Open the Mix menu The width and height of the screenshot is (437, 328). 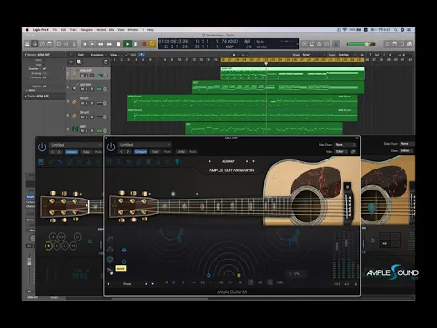(x=111, y=30)
